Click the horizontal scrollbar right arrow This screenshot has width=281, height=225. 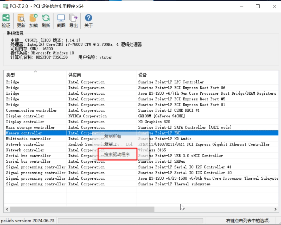point(276,209)
